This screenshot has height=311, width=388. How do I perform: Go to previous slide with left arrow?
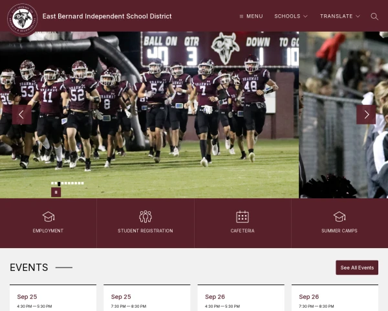22,115
